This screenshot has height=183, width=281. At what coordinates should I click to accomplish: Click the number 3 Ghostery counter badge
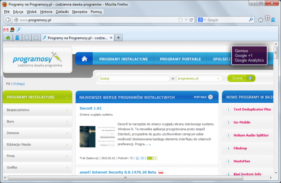267,18
